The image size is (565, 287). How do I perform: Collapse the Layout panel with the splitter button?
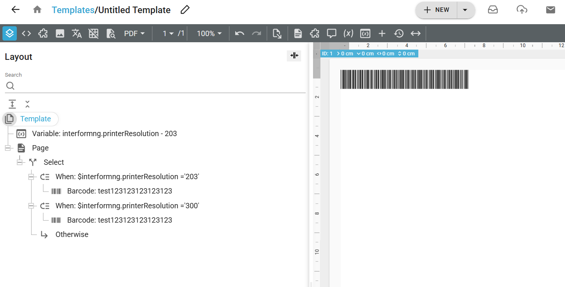pos(294,55)
